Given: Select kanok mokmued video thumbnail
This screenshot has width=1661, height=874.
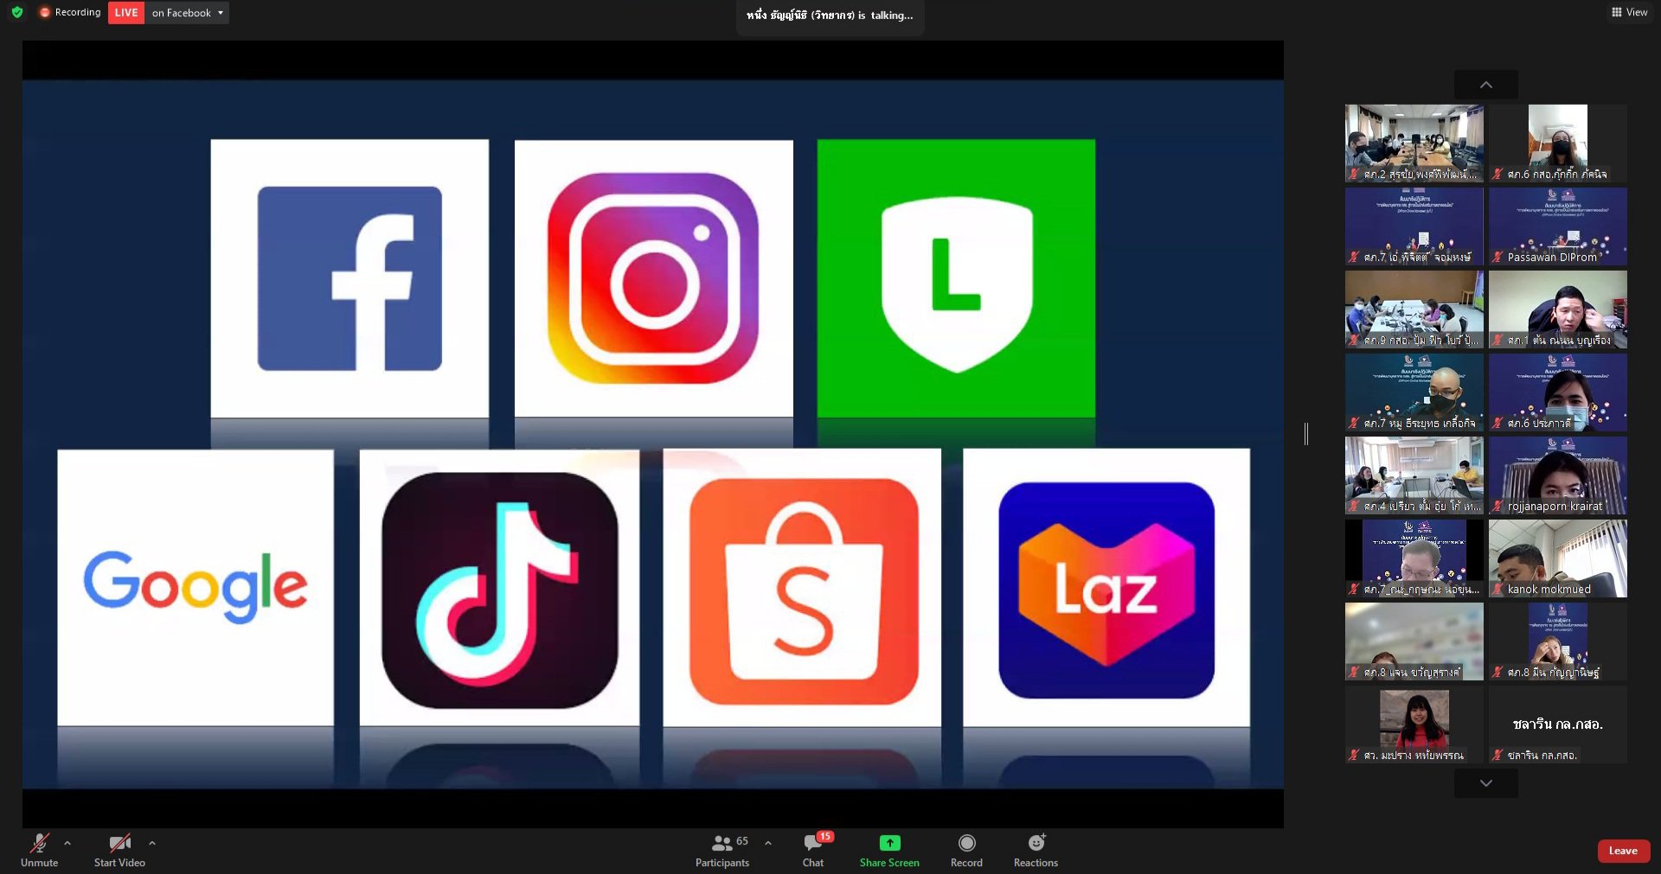Looking at the screenshot, I should [1558, 558].
